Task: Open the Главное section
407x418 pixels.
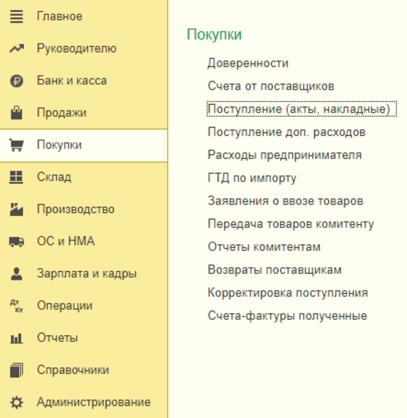Action: point(60,16)
